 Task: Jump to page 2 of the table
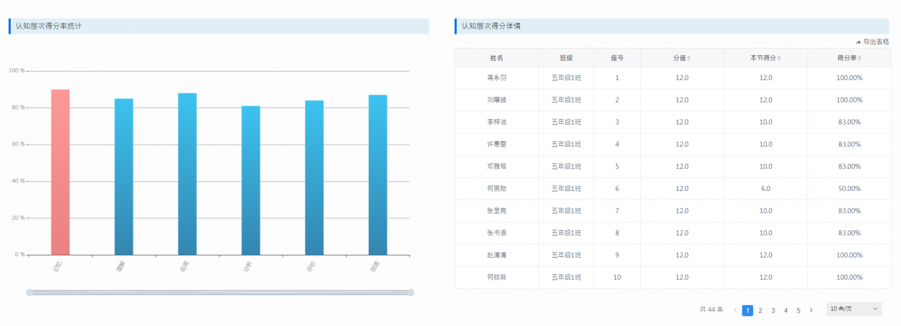coord(760,310)
